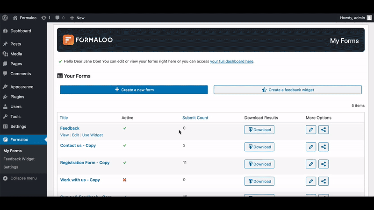Click share icon for Contact us - Copy
This screenshot has height=210, width=374.
324,147
